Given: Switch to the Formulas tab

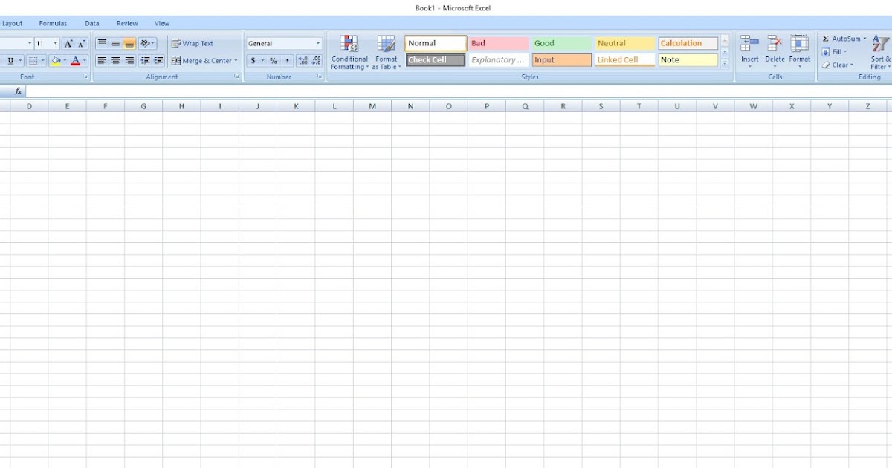Looking at the screenshot, I should click(53, 23).
